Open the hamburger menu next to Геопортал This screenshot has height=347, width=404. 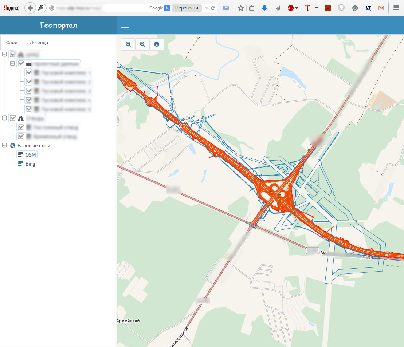coord(125,25)
